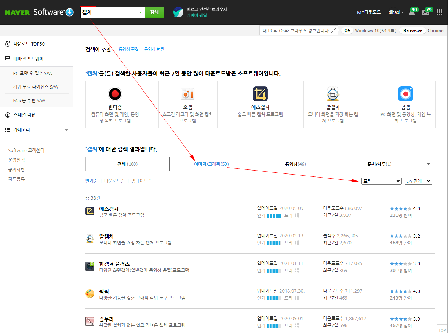448x333 pixels.
Task: Click the NAVER Software download logo
Action: click(40, 12)
